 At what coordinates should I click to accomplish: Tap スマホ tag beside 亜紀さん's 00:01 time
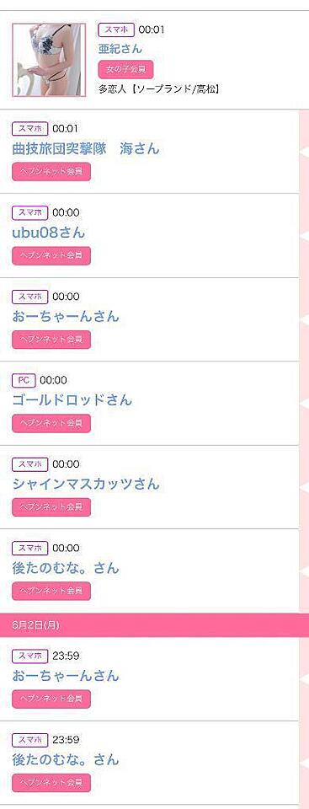pos(116,30)
